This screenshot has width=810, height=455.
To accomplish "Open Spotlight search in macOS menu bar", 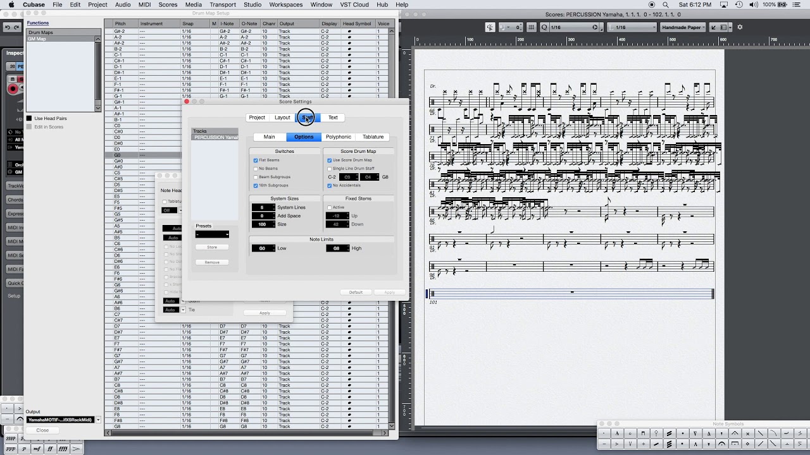I will tap(665, 4).
